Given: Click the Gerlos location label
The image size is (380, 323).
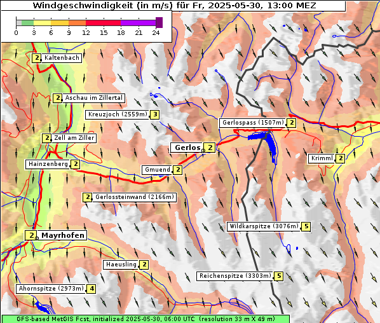Looking at the screenshot, I should 187,148.
